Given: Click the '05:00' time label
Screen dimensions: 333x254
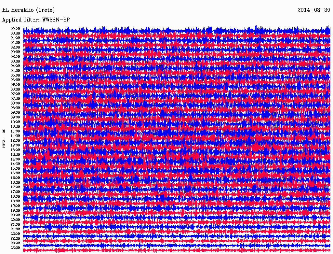Looking at the screenshot, I should (15, 75).
